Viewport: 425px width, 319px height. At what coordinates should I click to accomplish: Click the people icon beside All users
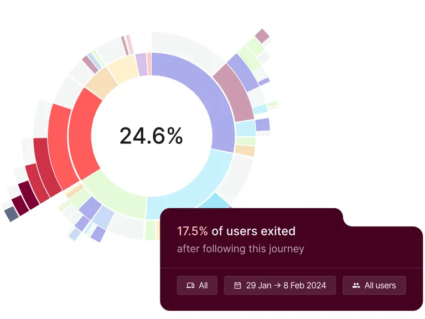356,285
